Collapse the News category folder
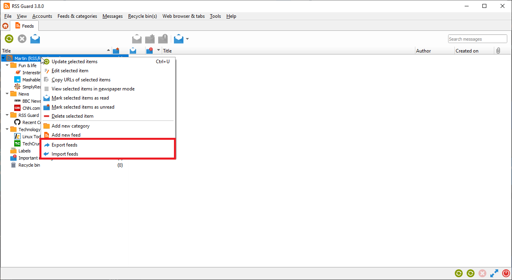 (x=7, y=94)
